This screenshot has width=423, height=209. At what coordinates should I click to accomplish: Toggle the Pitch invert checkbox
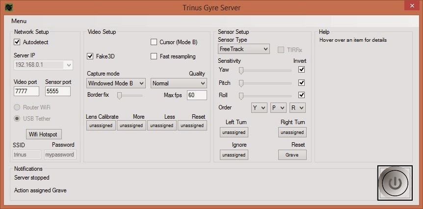pos(302,82)
